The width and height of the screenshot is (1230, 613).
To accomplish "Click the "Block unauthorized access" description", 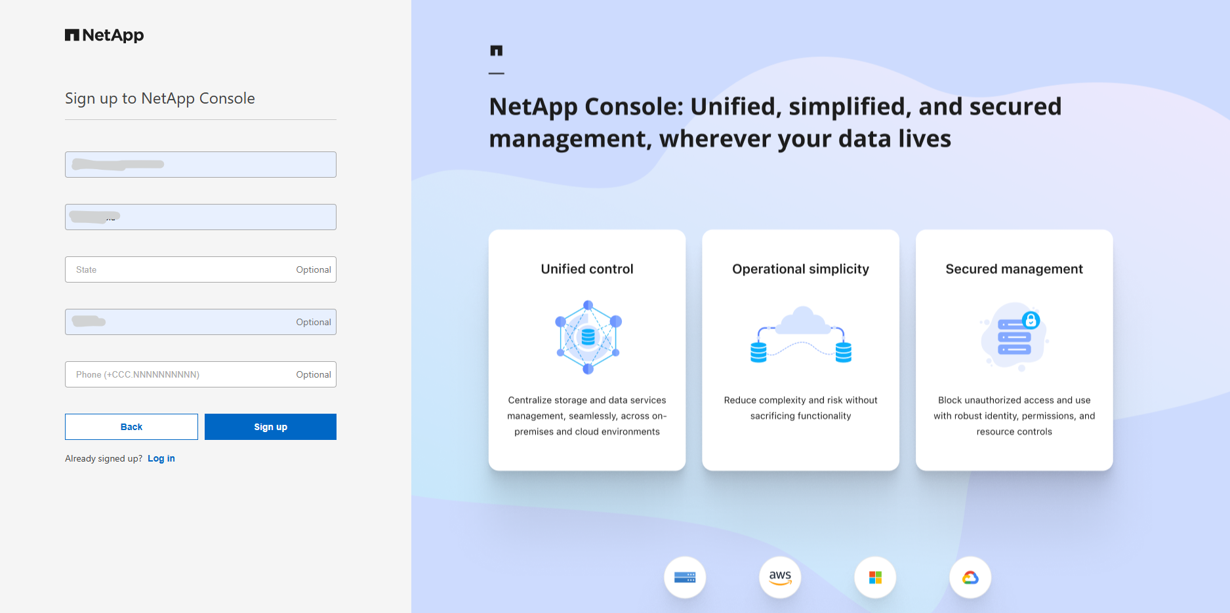I will (x=1014, y=416).
